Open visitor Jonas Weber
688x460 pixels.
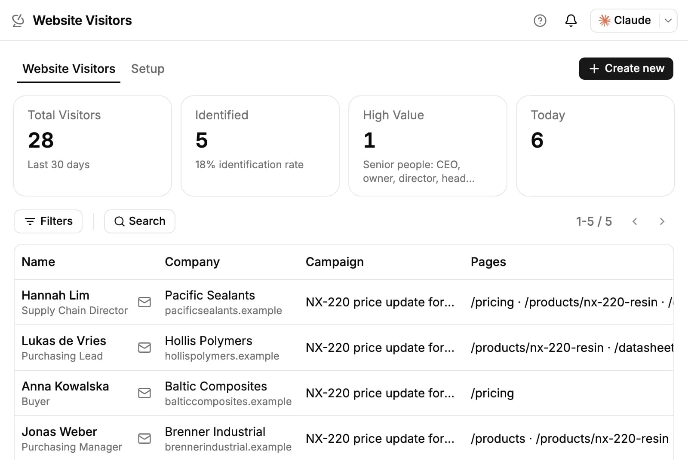(59, 432)
